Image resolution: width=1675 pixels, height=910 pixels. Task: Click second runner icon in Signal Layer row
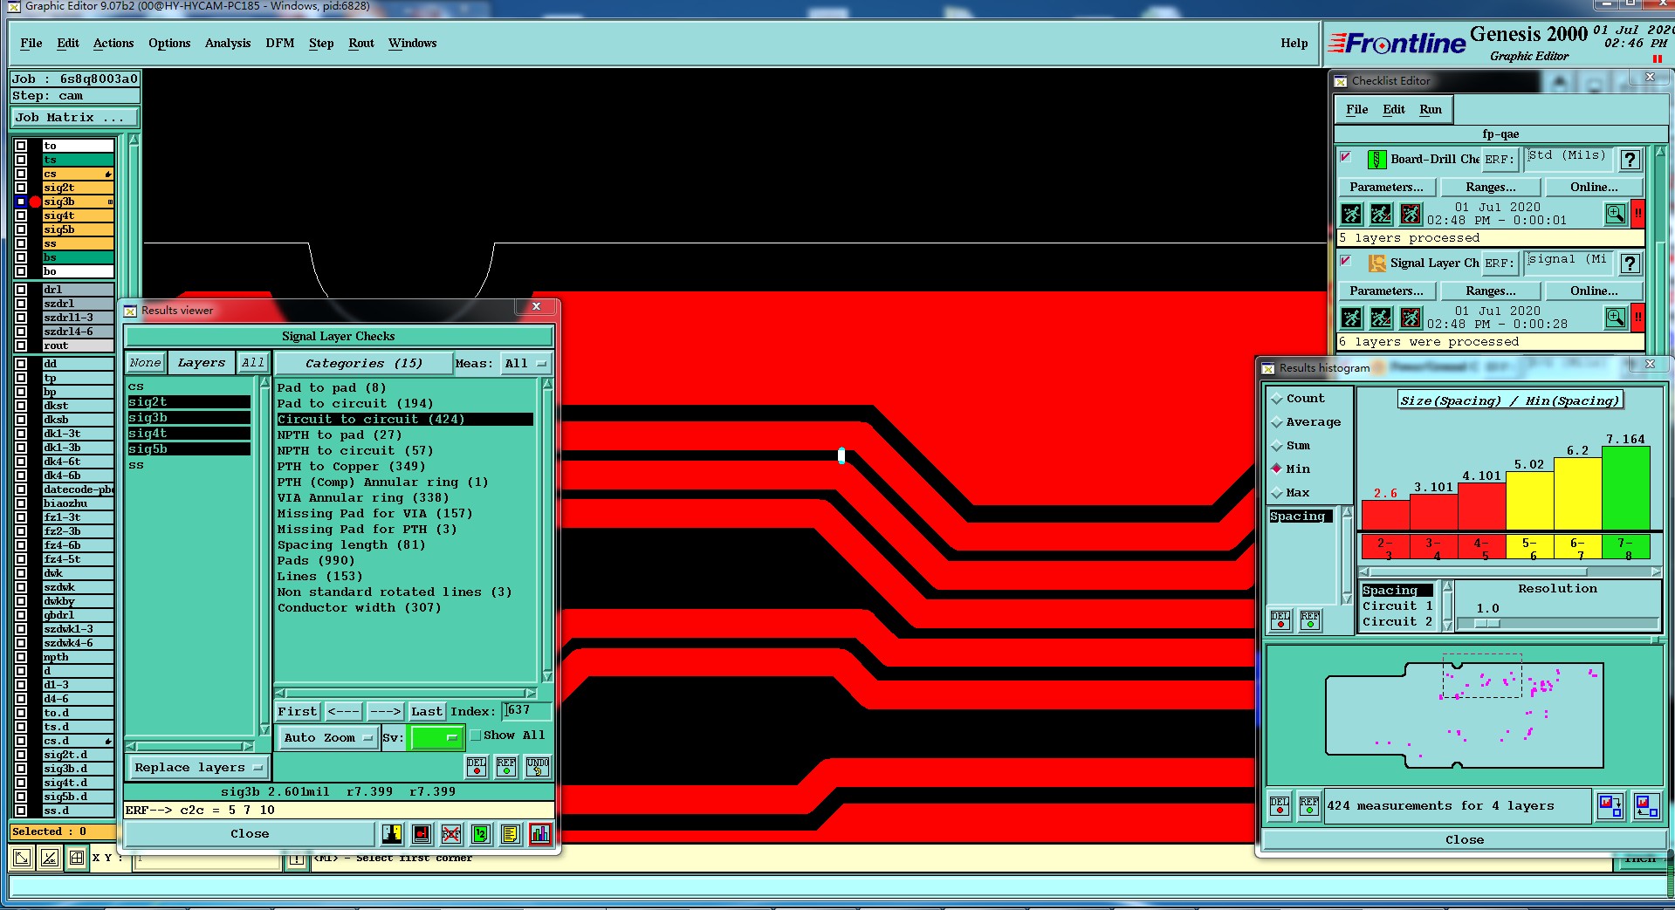pos(1381,318)
